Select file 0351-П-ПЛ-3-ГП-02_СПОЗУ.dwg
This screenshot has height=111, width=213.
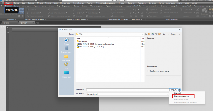click(x=90, y=47)
